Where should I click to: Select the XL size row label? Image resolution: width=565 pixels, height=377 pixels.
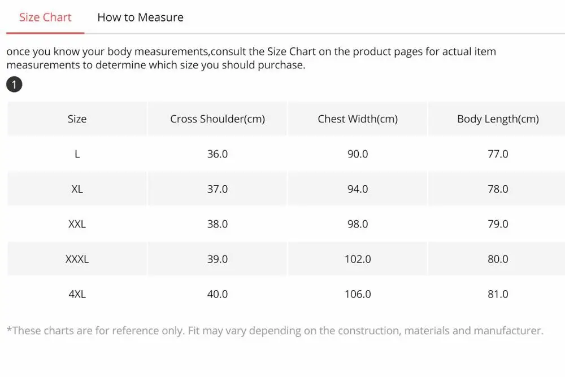tap(77, 189)
